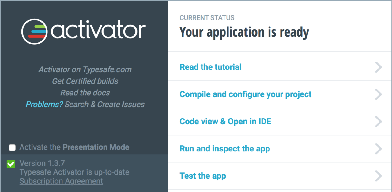Viewport: 392px width, 192px height.
Task: Open Activator on Typesafe.com link
Action: [85, 69]
